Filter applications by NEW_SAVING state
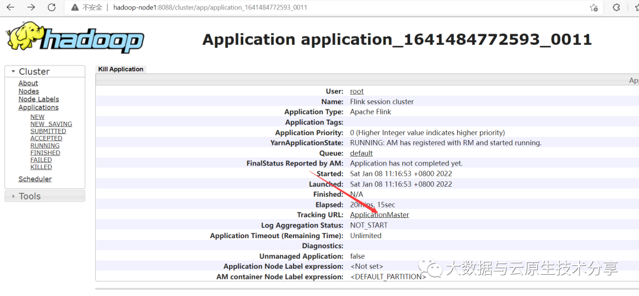639x296 pixels. 51,124
